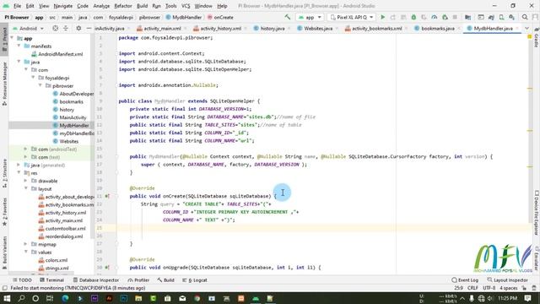Click the CRLF line separator status entry
The image size is (540, 304).
[472, 288]
